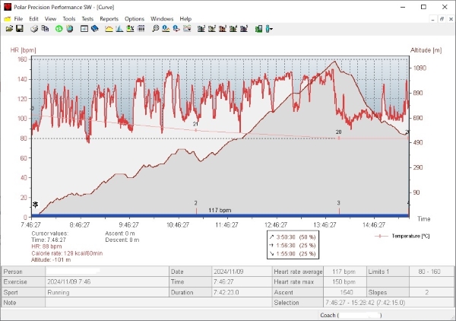Click the descent time 1:55:00 (25 %) row
This screenshot has height=321, width=456.
pos(293,253)
